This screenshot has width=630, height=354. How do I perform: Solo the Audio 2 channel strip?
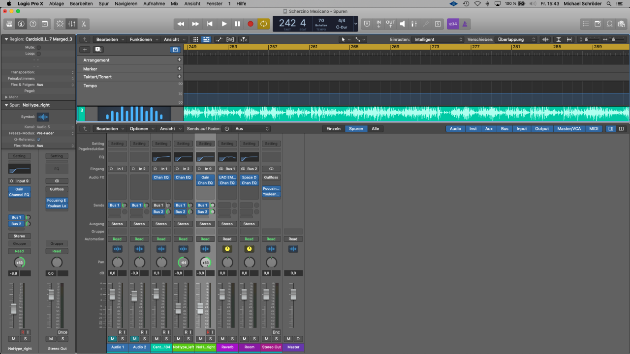point(144,339)
